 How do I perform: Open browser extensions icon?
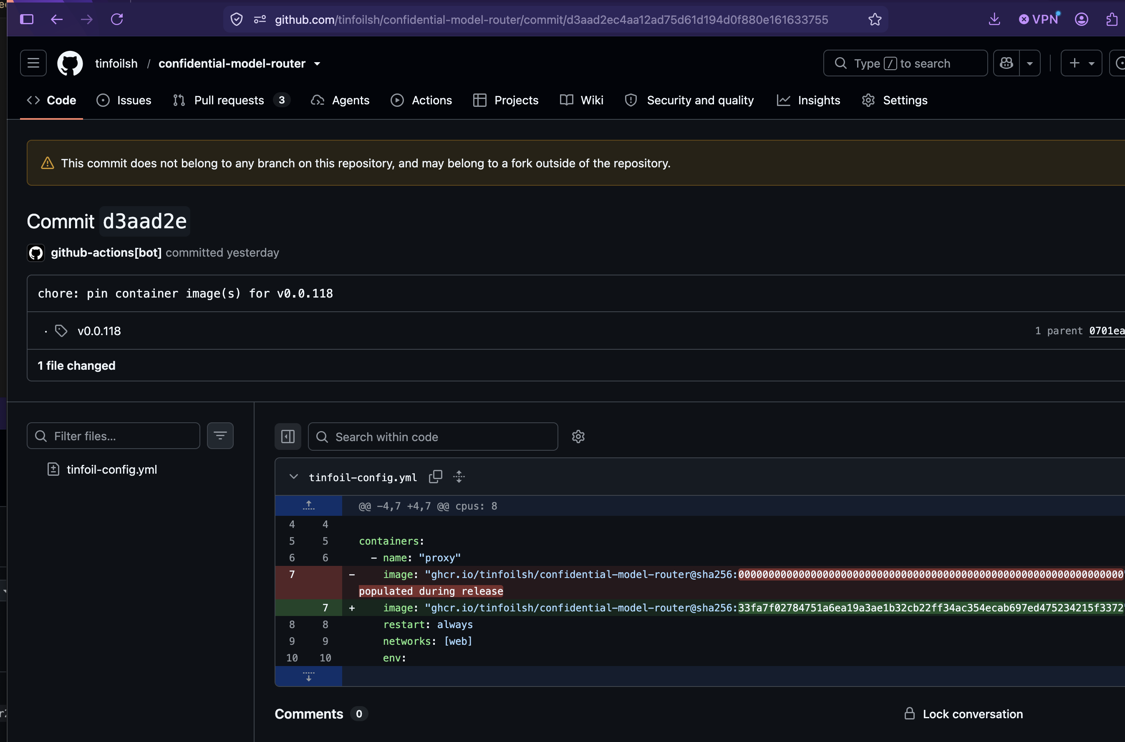[x=1112, y=19]
